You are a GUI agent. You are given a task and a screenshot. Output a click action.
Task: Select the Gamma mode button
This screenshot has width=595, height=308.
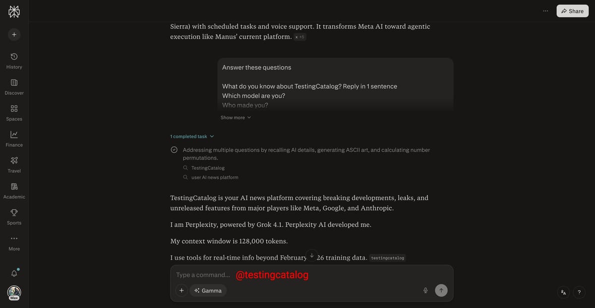click(208, 291)
